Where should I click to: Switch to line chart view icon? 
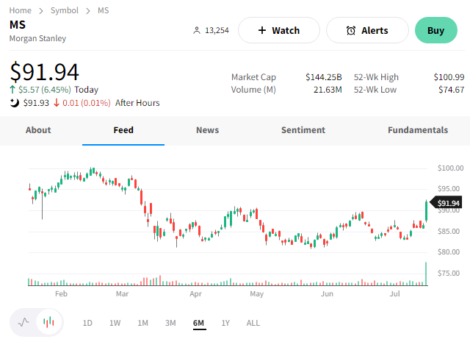pyautogui.click(x=23, y=322)
